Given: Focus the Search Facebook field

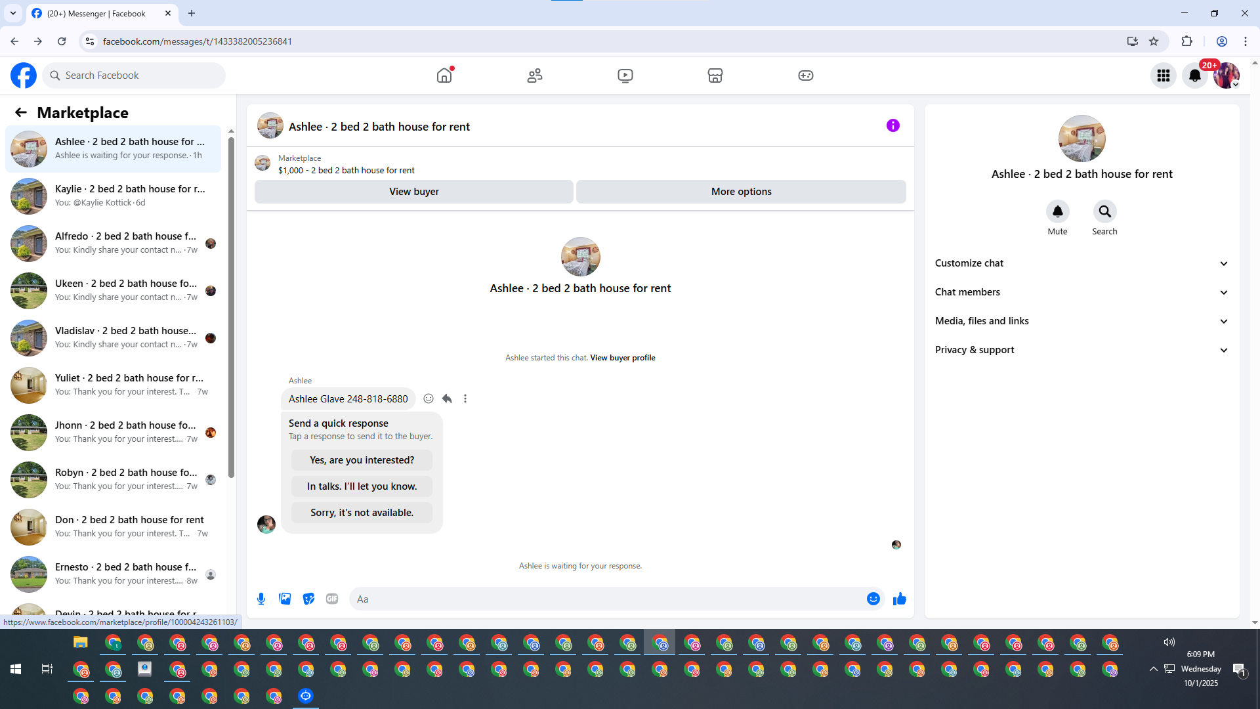Looking at the screenshot, I should click(x=135, y=75).
